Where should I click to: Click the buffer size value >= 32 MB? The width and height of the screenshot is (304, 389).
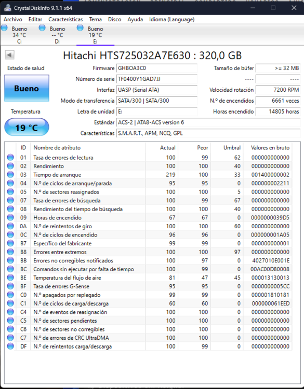278,68
